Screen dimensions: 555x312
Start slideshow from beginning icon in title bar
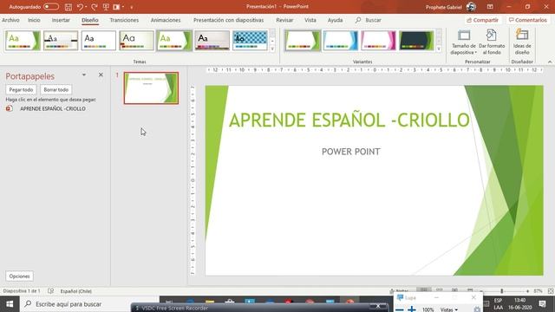(106, 7)
